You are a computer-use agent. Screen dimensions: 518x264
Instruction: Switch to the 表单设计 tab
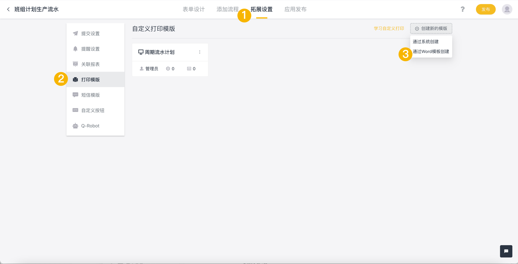coord(194,9)
